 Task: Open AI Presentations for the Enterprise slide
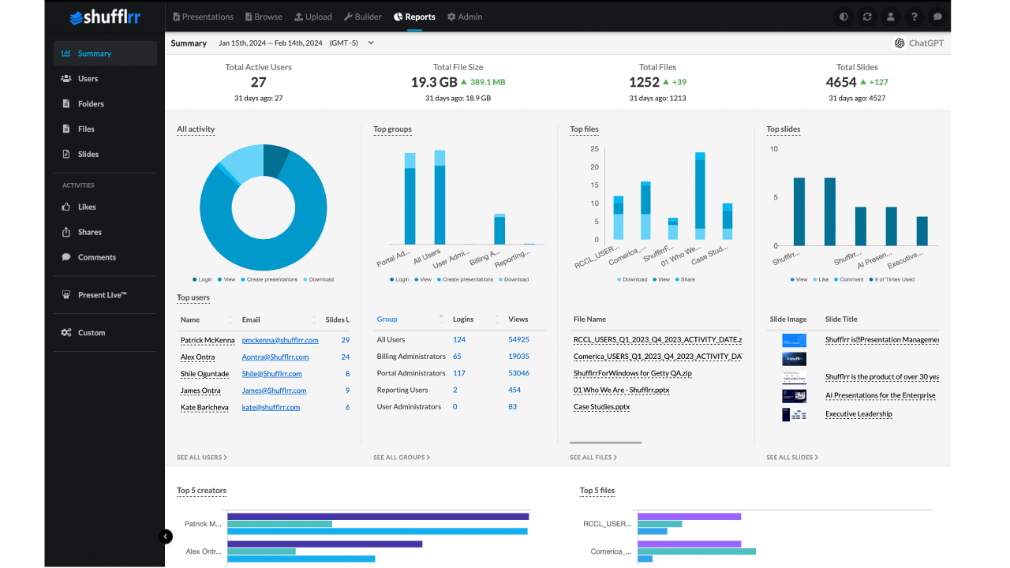pyautogui.click(x=881, y=395)
